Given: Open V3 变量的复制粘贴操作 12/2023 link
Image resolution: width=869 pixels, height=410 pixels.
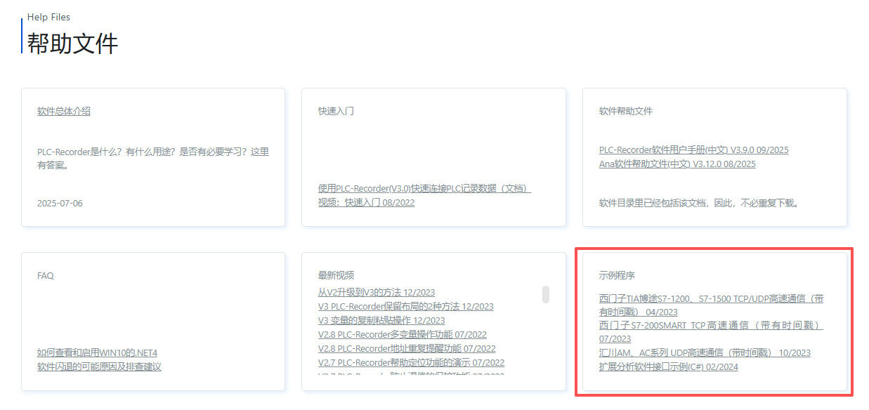Looking at the screenshot, I should click(381, 320).
